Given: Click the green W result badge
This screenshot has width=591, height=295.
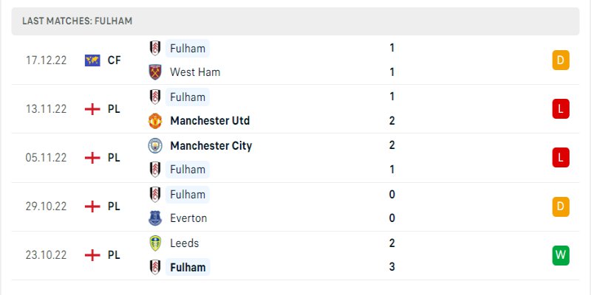Looking at the screenshot, I should pos(560,255).
